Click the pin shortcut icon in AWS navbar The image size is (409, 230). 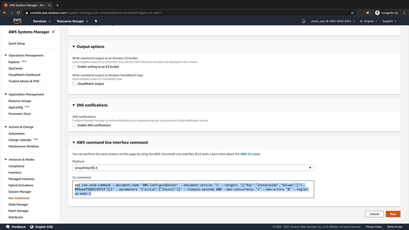(x=96, y=21)
